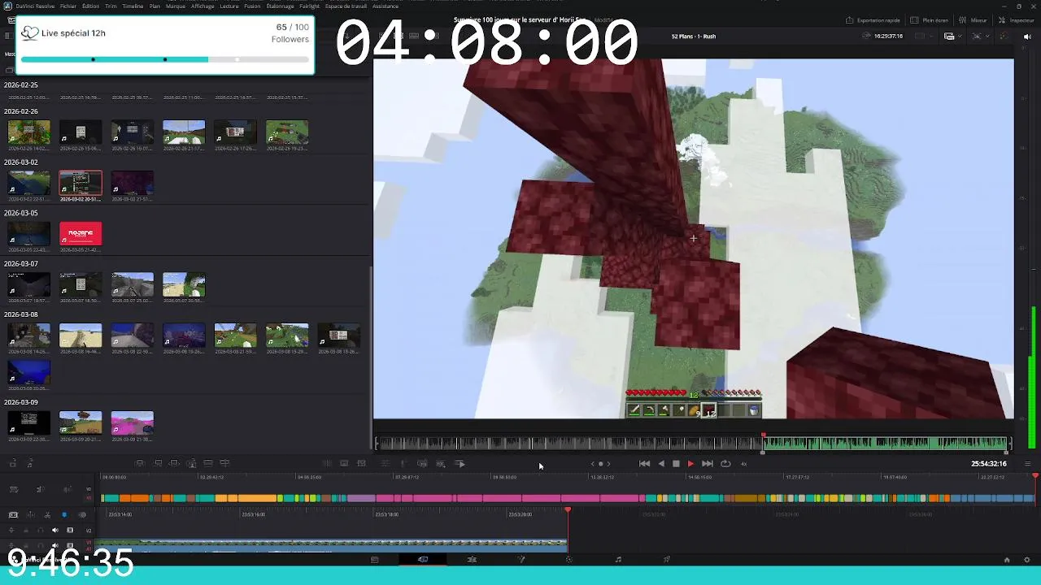
Task: Toggle the viewer audio speaker icon
Action: (1027, 37)
